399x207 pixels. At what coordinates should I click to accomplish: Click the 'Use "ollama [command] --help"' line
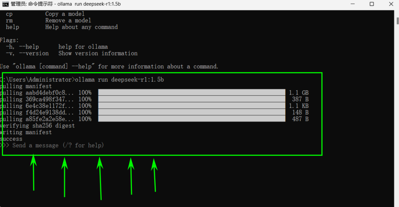click(109, 67)
